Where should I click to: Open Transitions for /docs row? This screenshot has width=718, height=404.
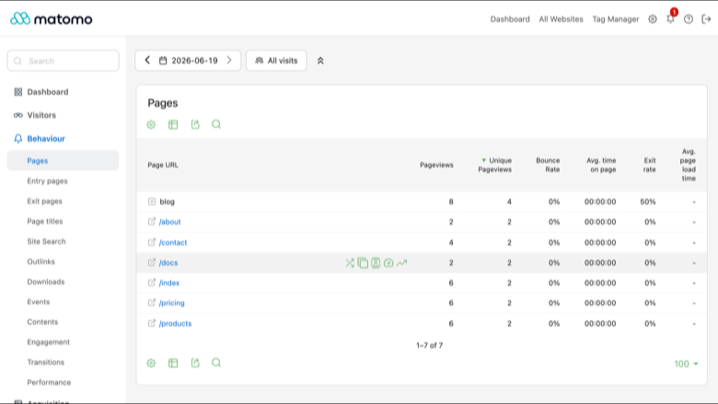coord(350,262)
